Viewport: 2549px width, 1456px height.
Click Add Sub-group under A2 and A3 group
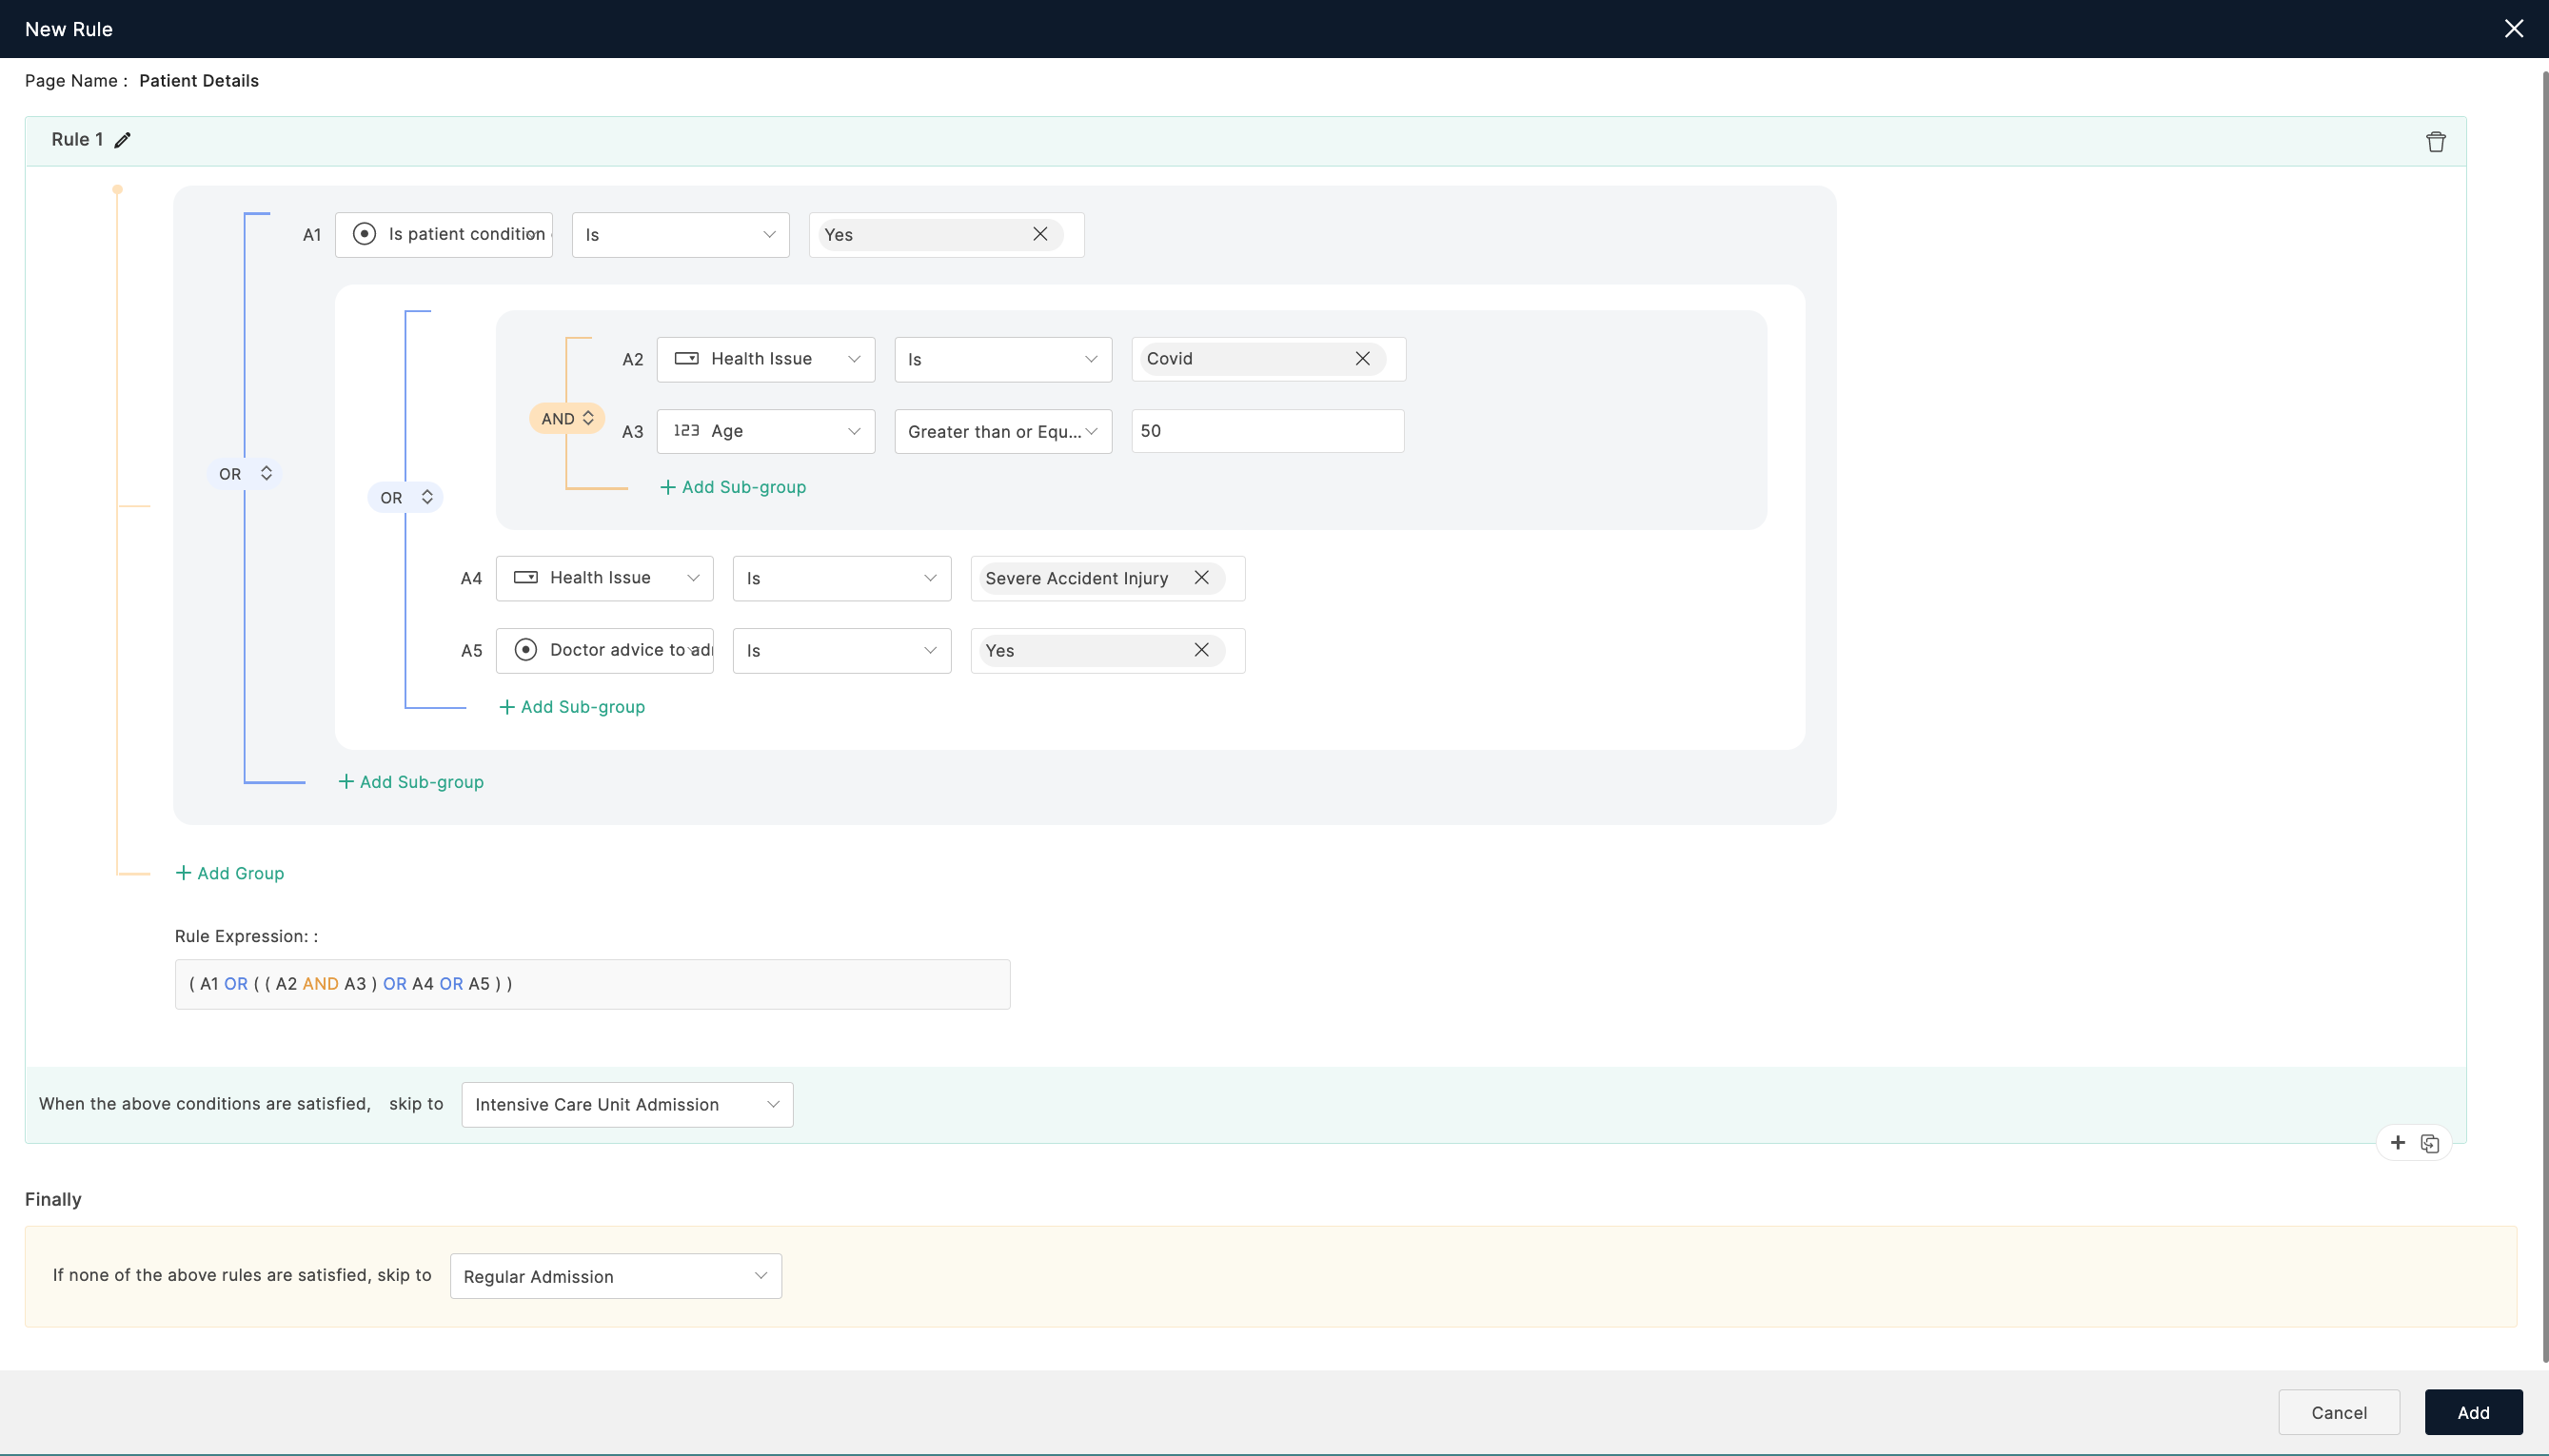pyautogui.click(x=732, y=486)
